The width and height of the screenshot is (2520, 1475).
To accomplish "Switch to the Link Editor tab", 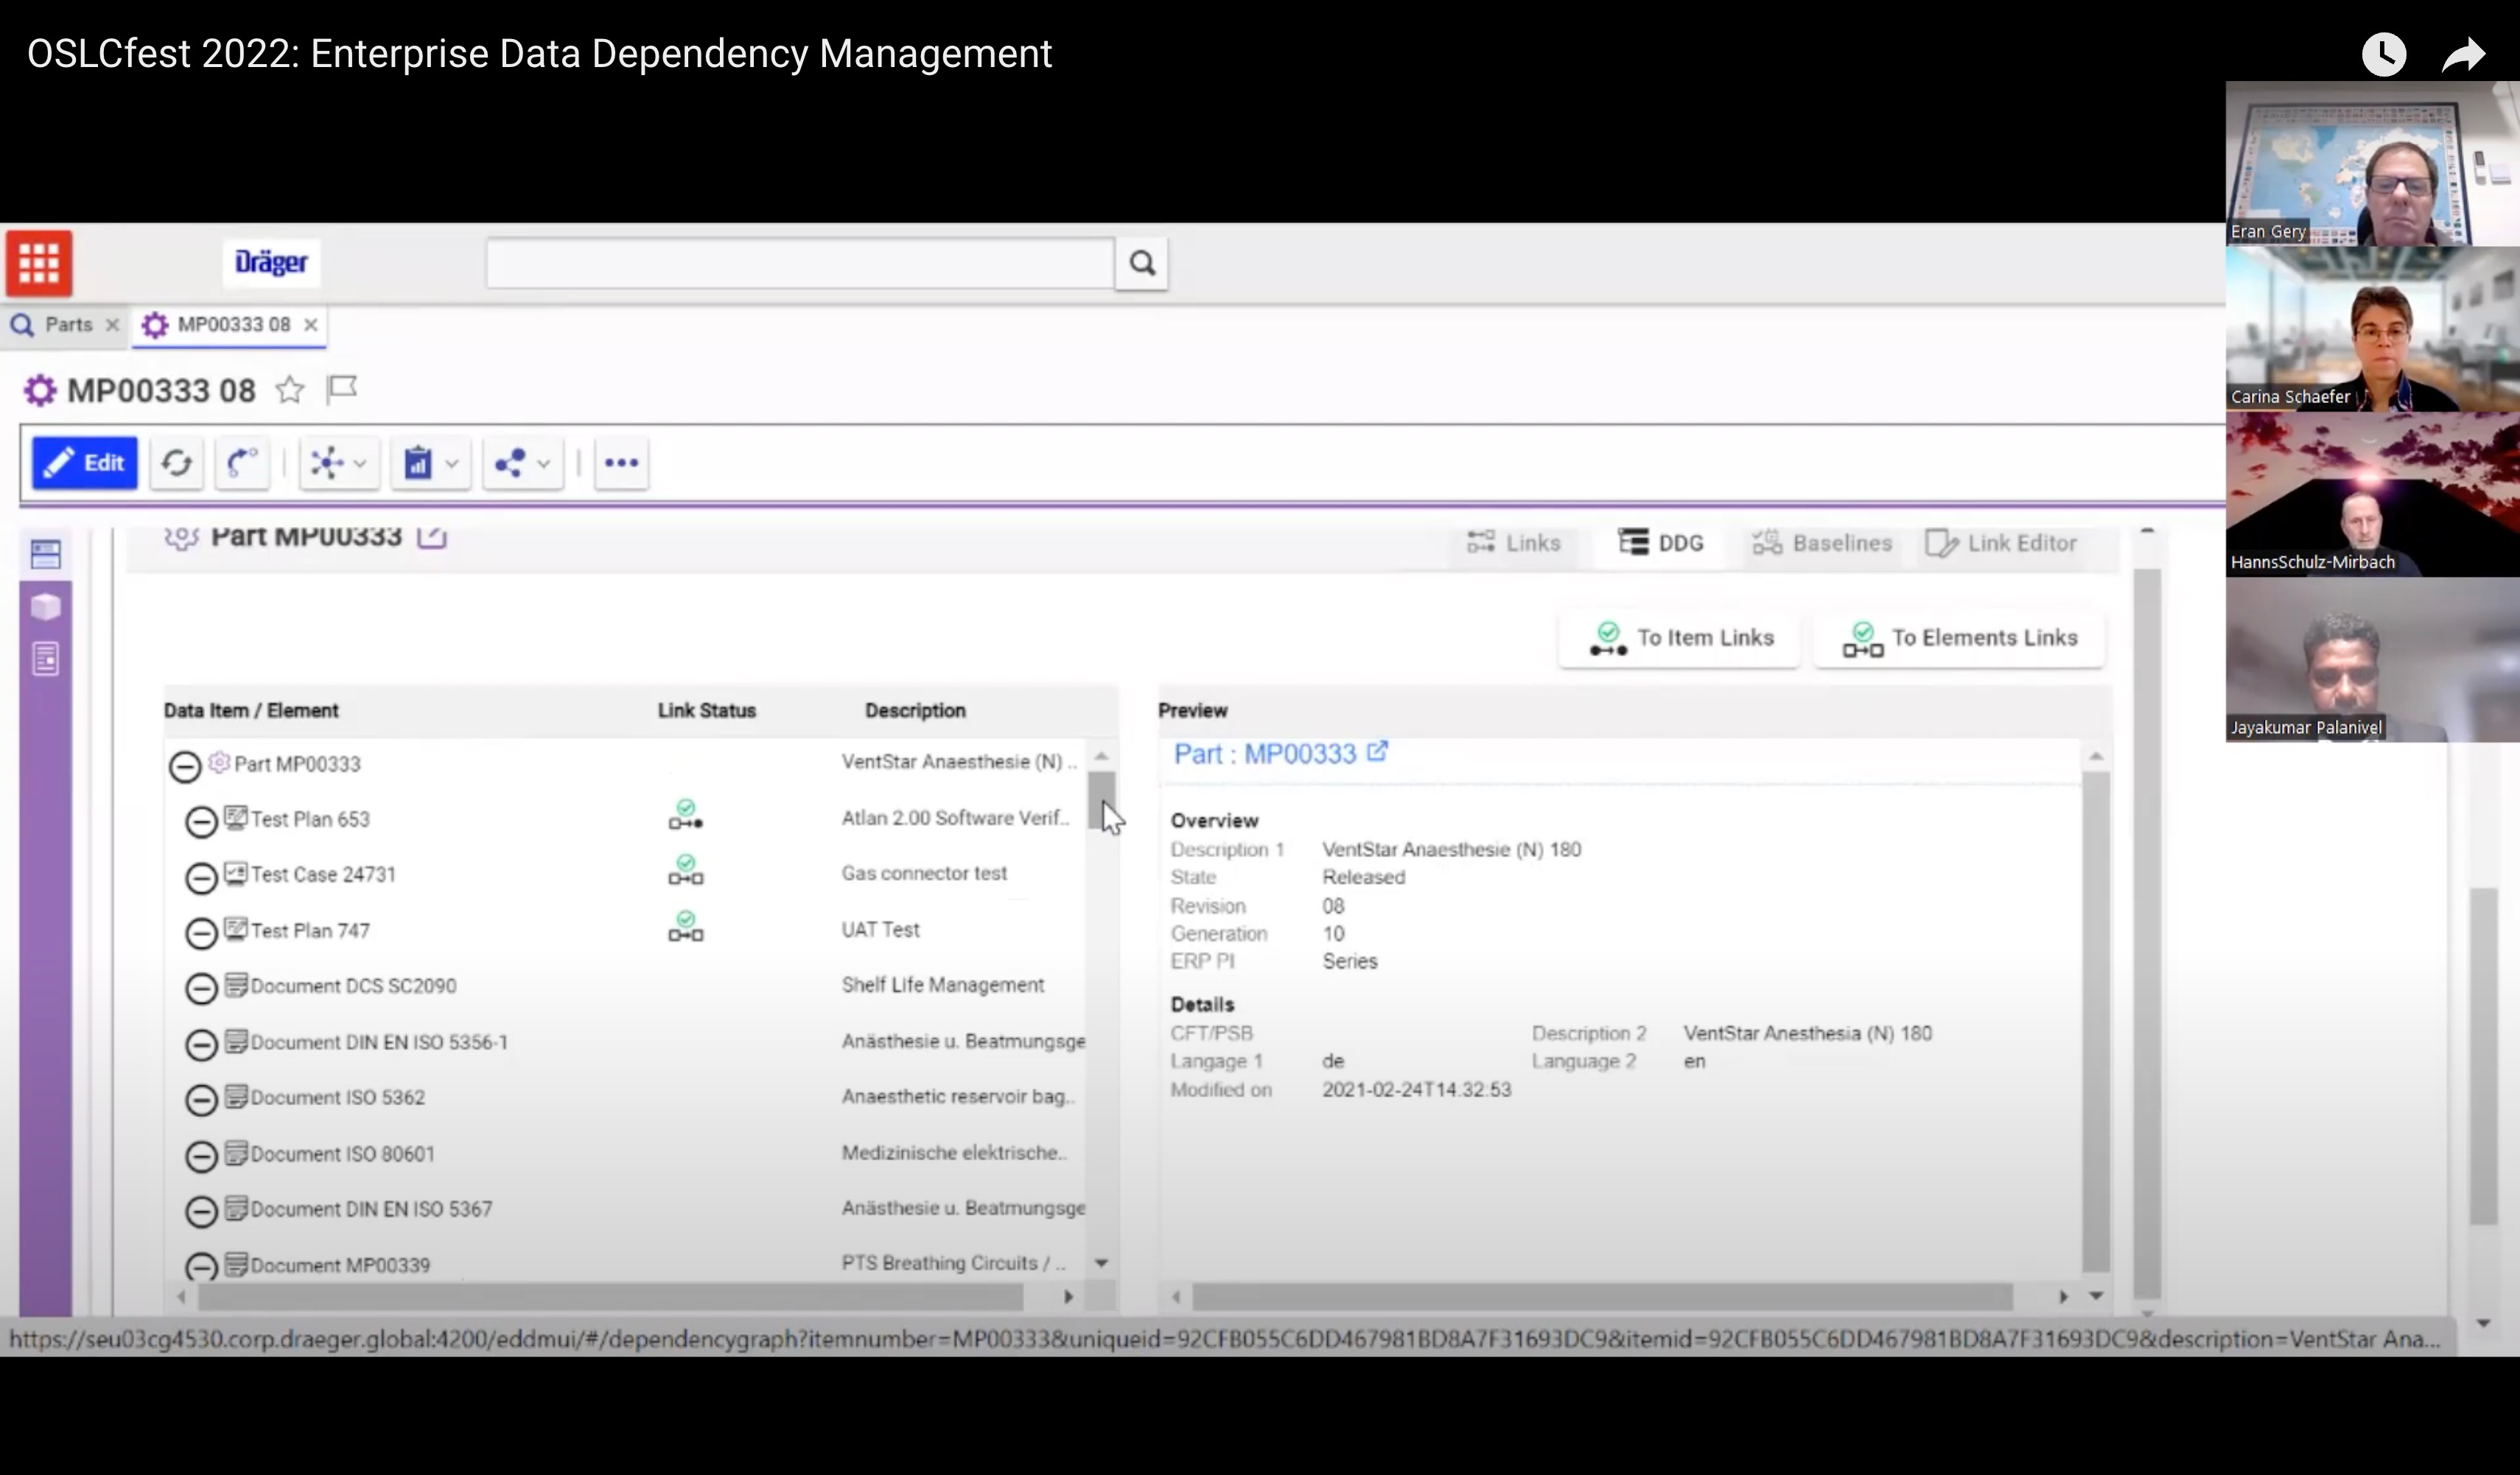I will click(x=2001, y=543).
